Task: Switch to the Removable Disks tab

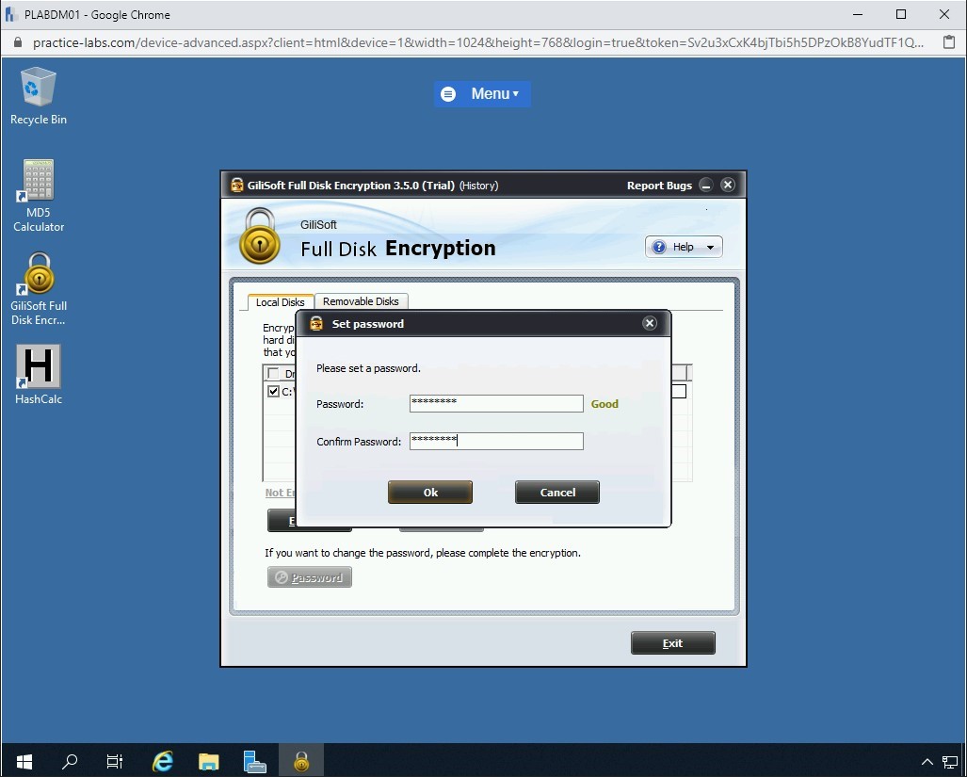Action: [361, 301]
